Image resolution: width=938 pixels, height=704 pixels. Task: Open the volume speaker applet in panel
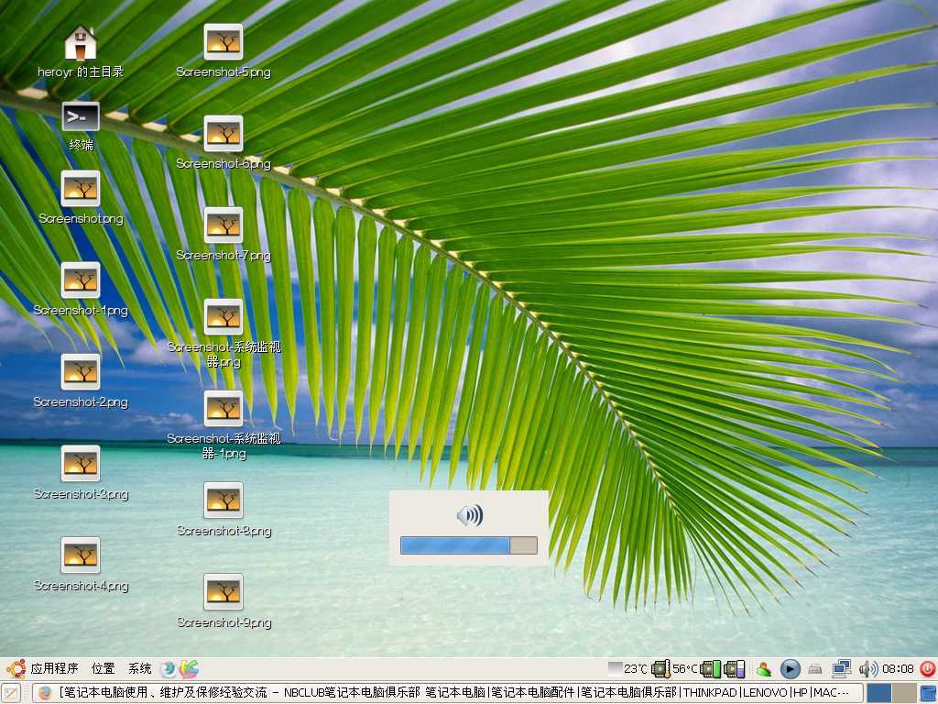(x=867, y=669)
